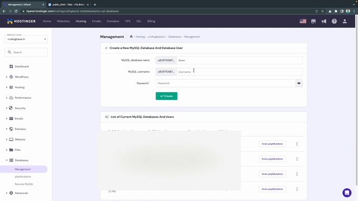Click Enter phpMyAdmin for third database
Image resolution: width=358 pixels, height=201 pixels.
272,174
